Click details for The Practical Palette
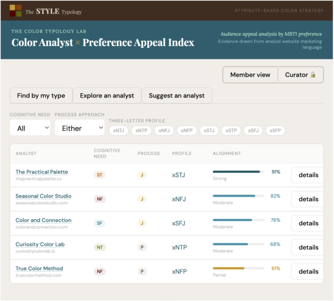Screen dimensions: 334x301 pyautogui.click(x=308, y=175)
